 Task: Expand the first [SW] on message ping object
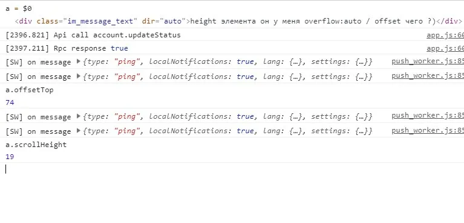pos(79,61)
